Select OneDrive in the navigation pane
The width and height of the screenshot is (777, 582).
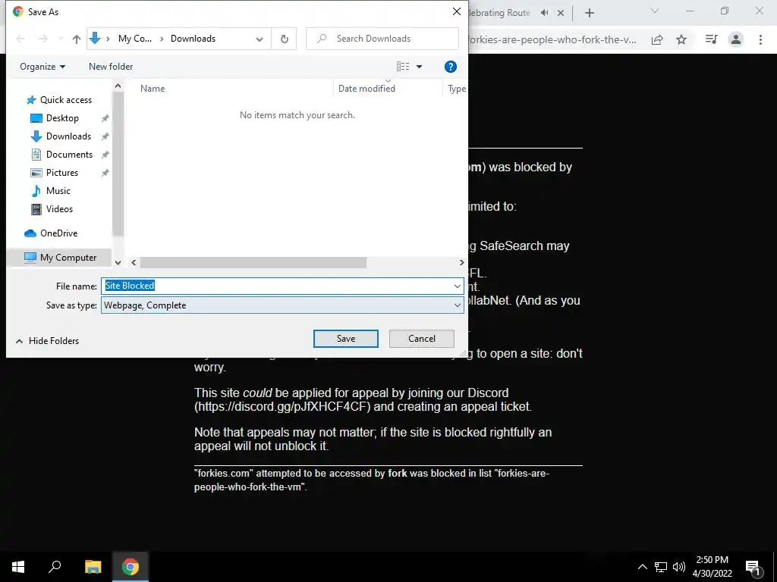[x=58, y=233]
